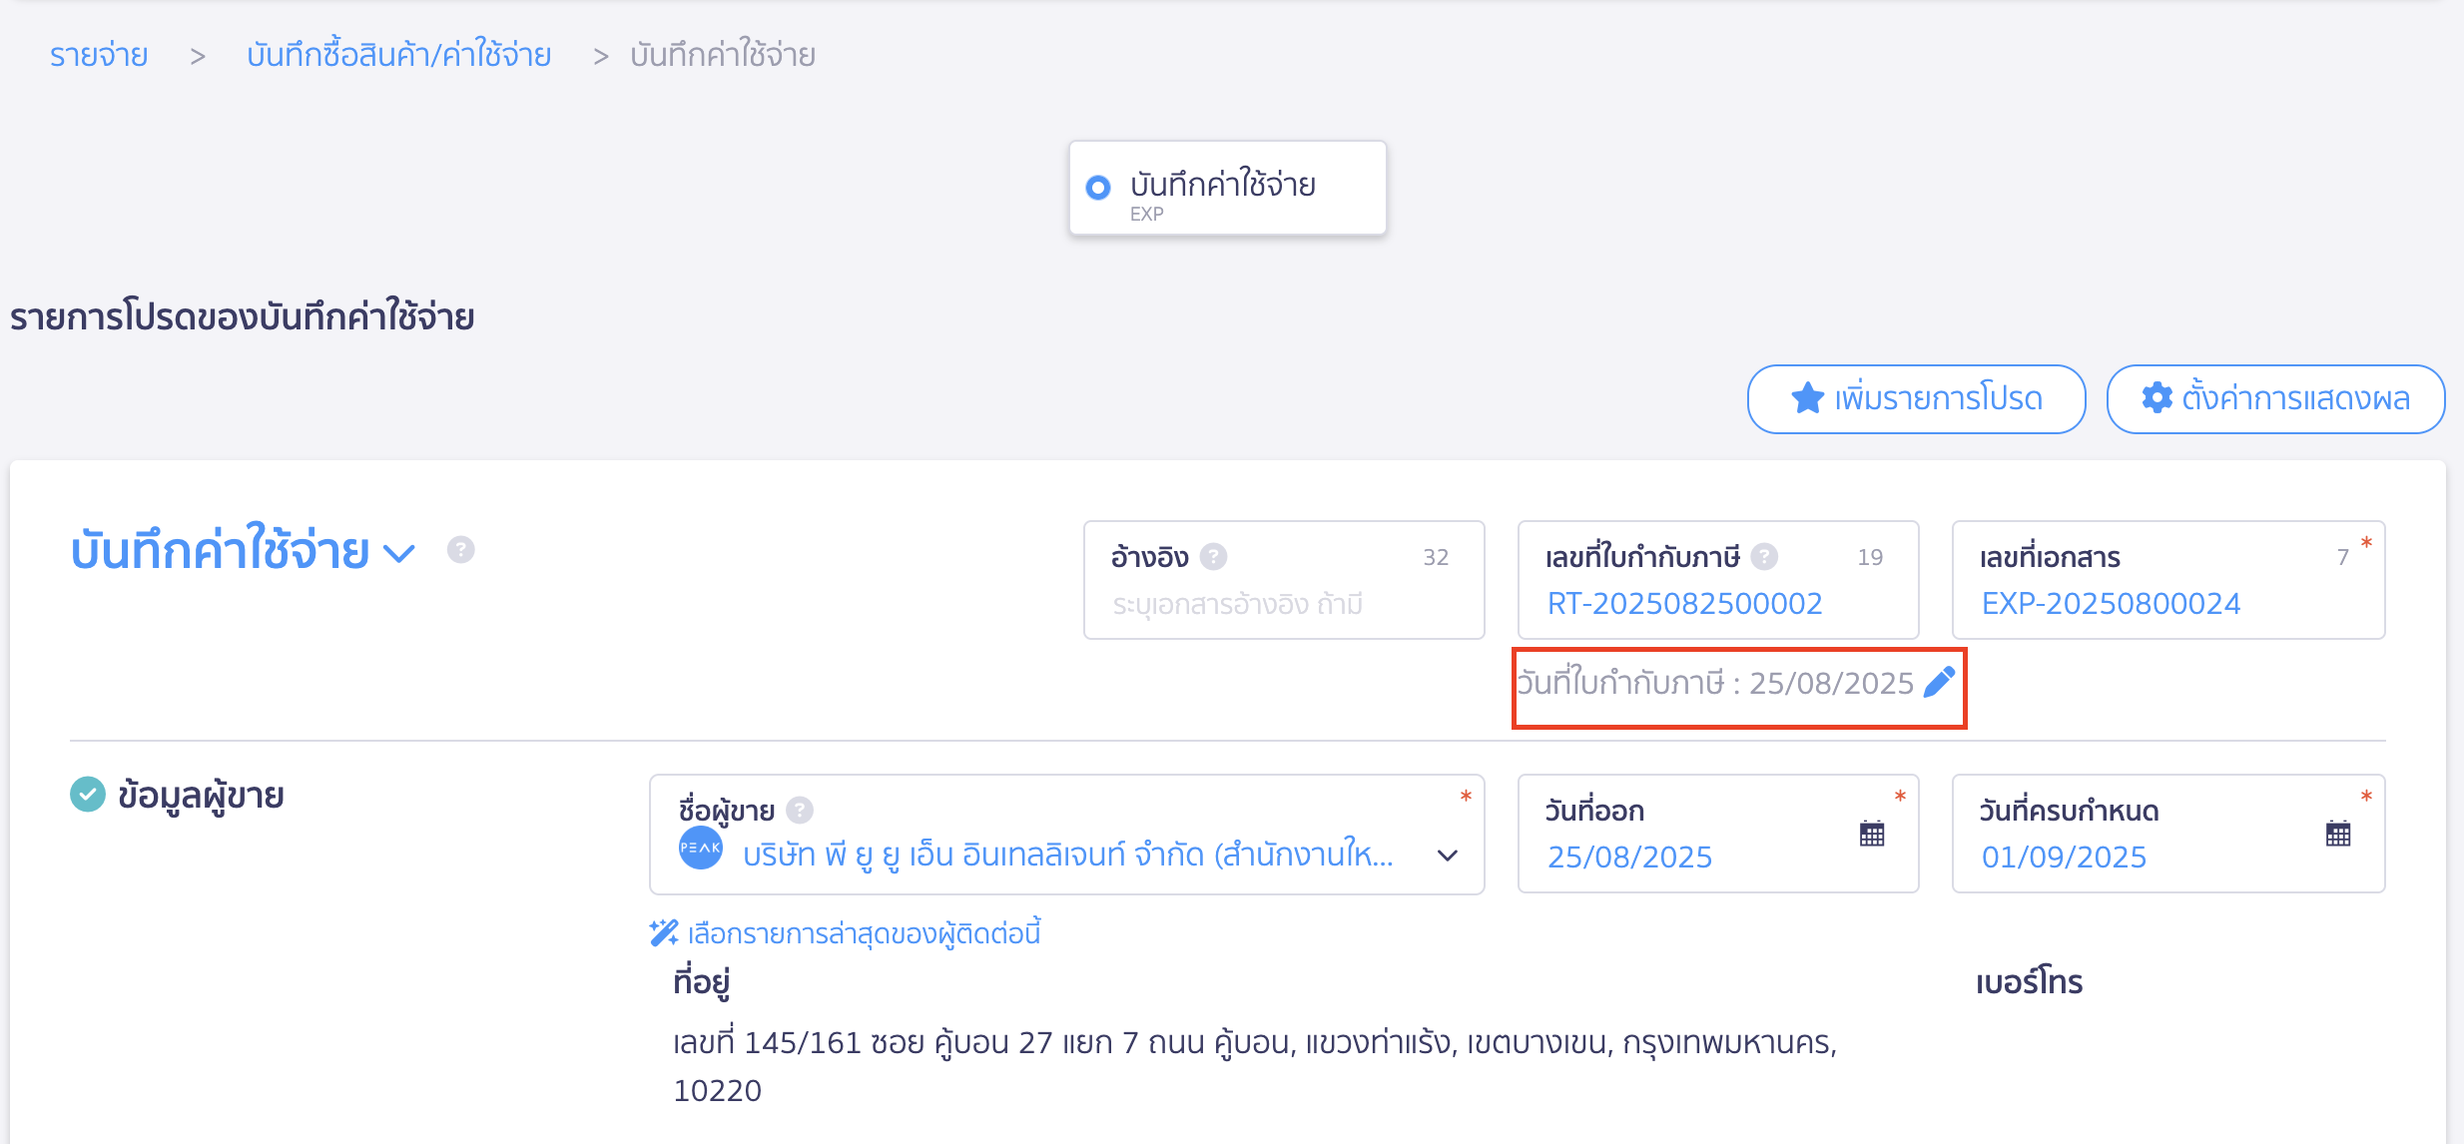This screenshot has width=2464, height=1144.
Task: Click the อ้างอิง reference input field
Action: point(1284,580)
